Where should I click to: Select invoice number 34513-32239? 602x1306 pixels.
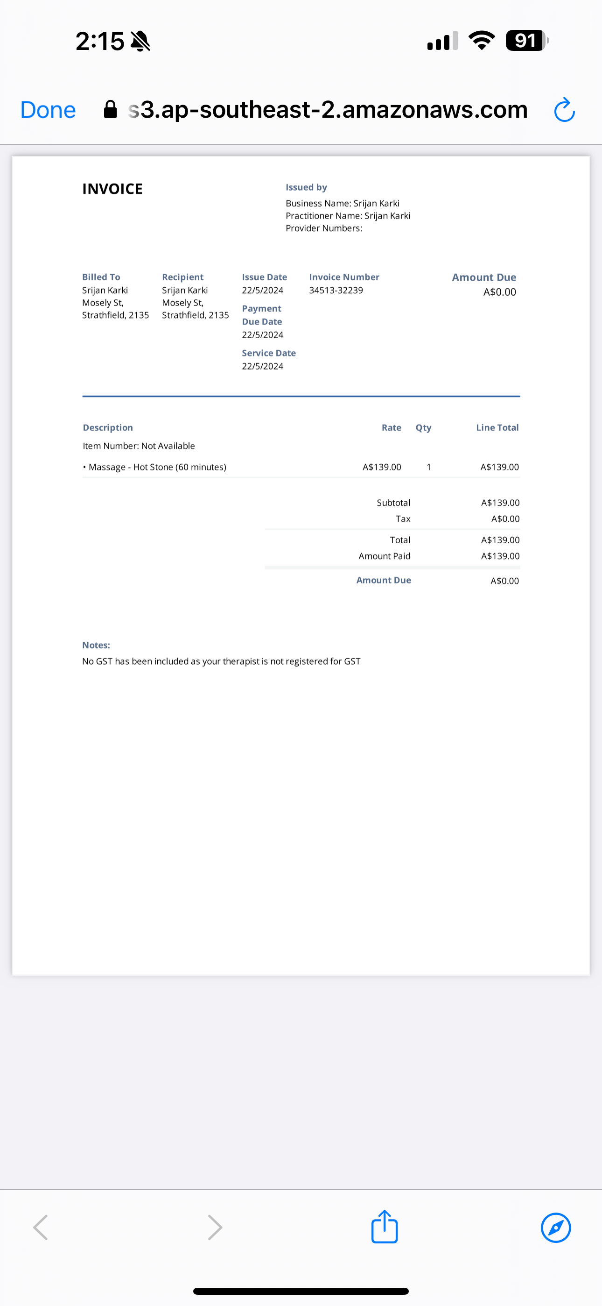(336, 291)
